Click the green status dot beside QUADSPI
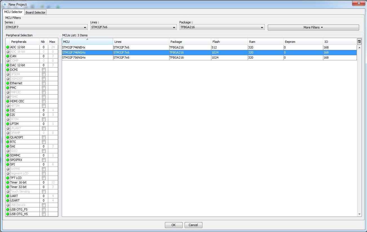Image resolution: width=367 pixels, height=232 pixels. (8, 137)
